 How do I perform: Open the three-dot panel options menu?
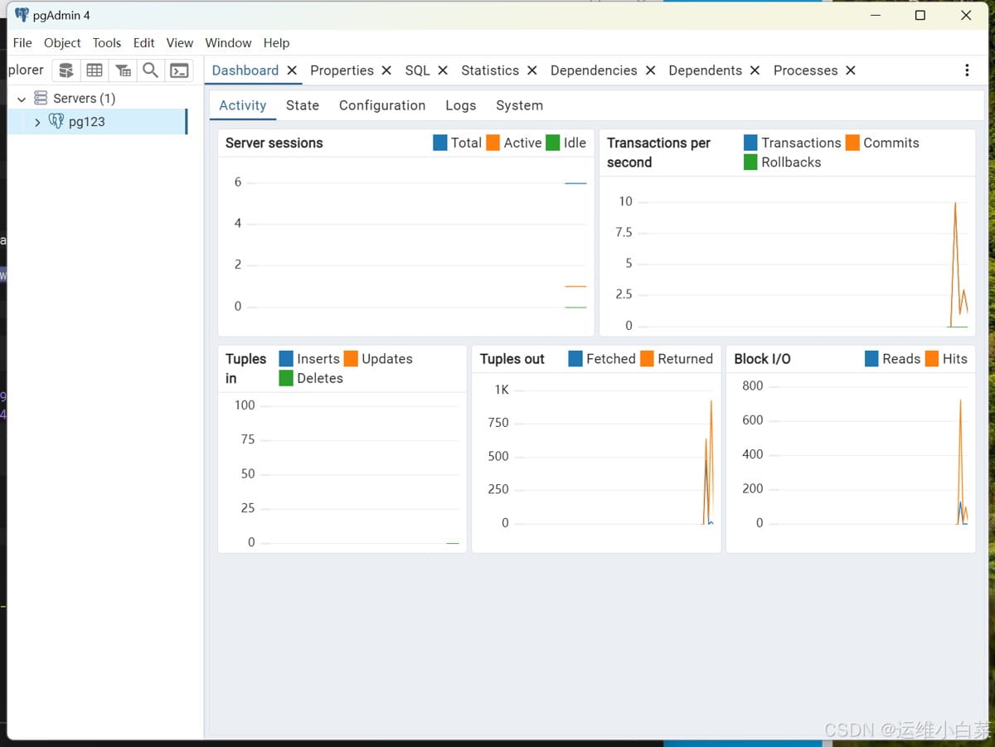[967, 70]
